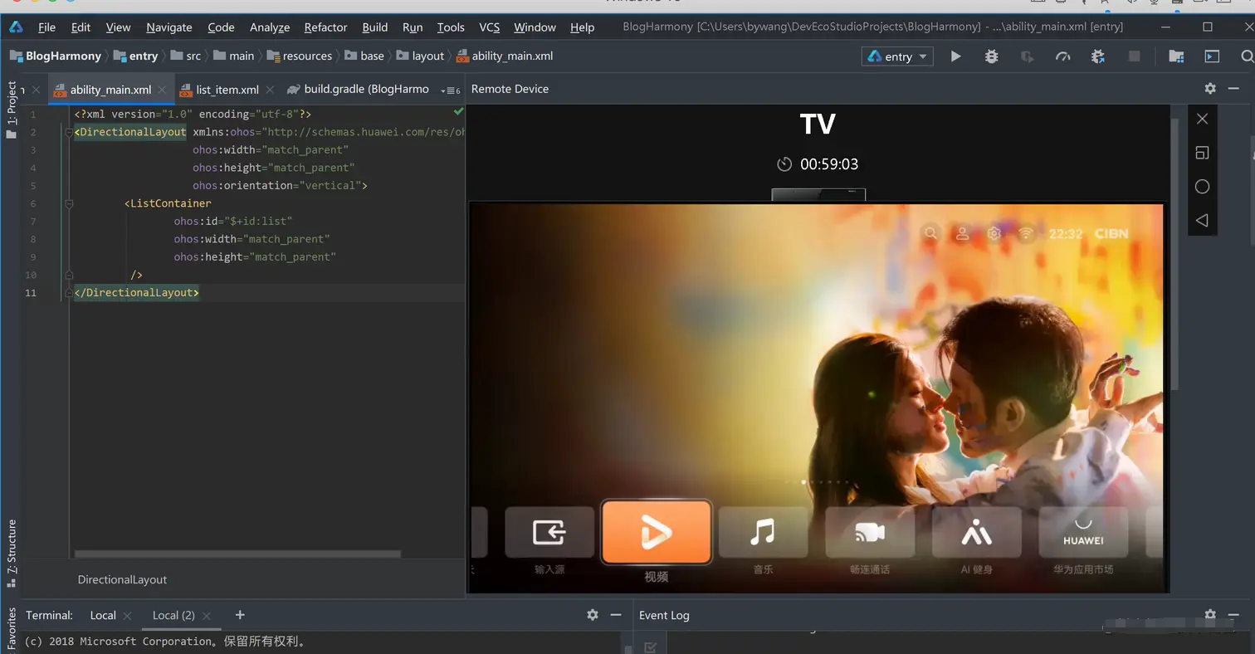Image resolution: width=1255 pixels, height=654 pixels.
Task: Close the ability_main.xml tab
Action: (162, 90)
